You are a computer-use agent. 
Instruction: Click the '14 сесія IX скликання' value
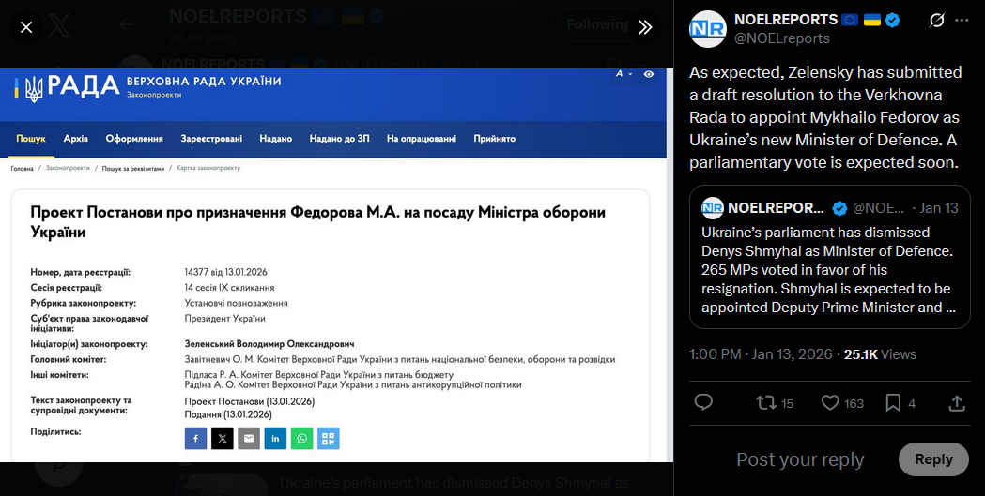[x=229, y=288]
